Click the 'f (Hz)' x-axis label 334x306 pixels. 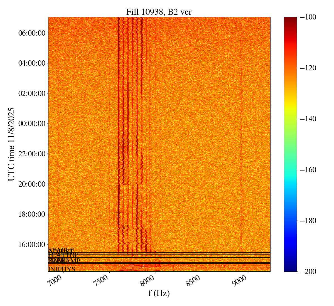point(159,293)
